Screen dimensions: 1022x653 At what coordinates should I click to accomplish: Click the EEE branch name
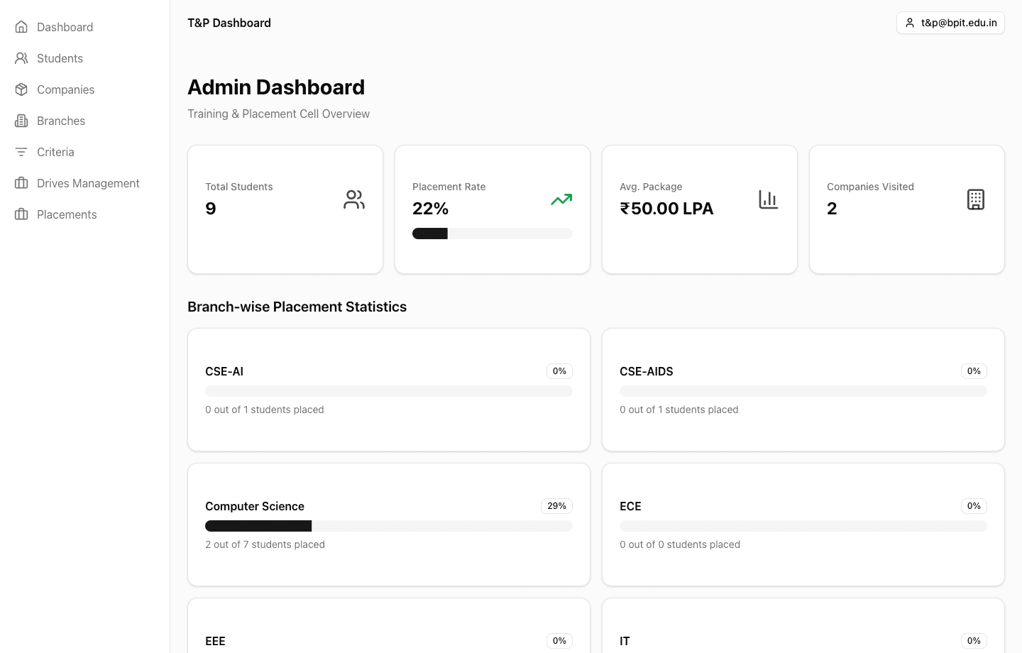pyautogui.click(x=215, y=641)
